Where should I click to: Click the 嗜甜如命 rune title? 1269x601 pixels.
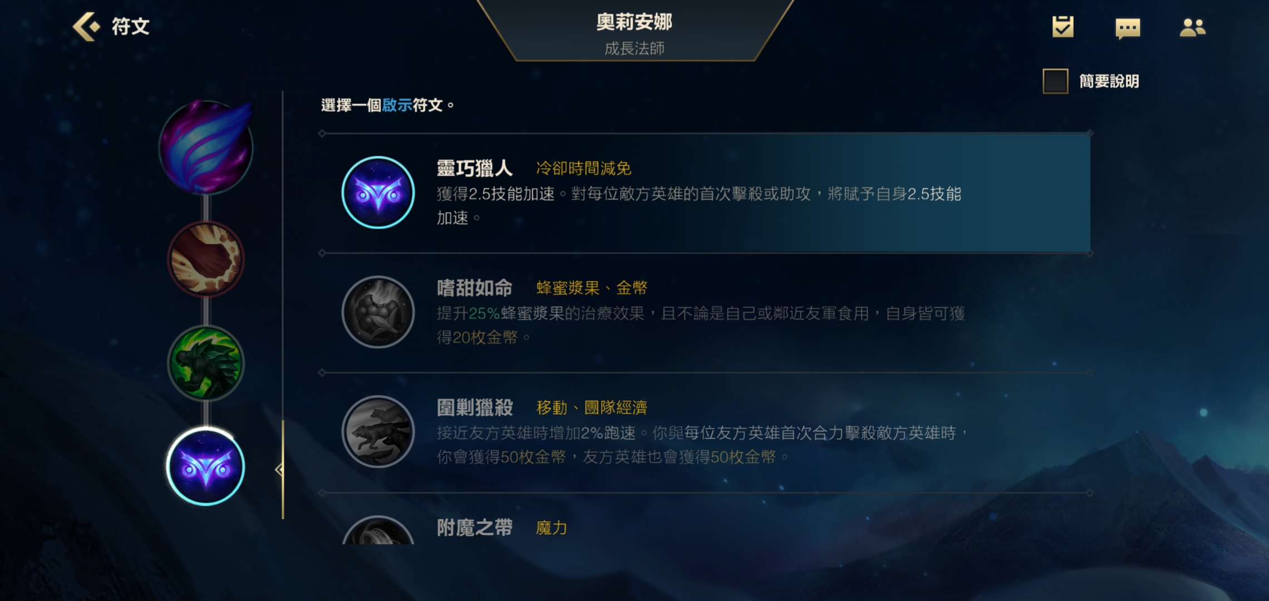[x=474, y=288]
